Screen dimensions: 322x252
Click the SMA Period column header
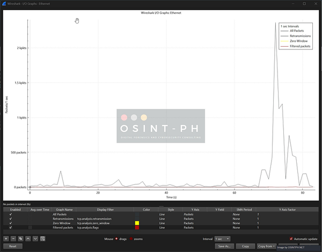point(244,210)
